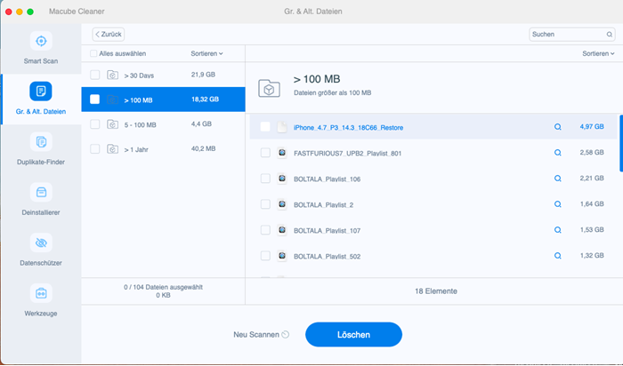
Task: Click the large > 100 MB header folder icon
Action: point(269,88)
